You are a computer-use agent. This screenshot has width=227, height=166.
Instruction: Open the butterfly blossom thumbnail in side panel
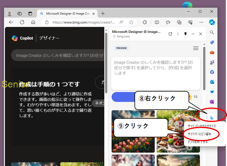[133, 160]
